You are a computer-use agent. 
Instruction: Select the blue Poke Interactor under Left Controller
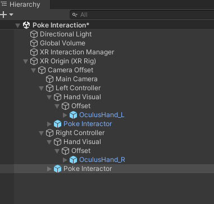88,124
